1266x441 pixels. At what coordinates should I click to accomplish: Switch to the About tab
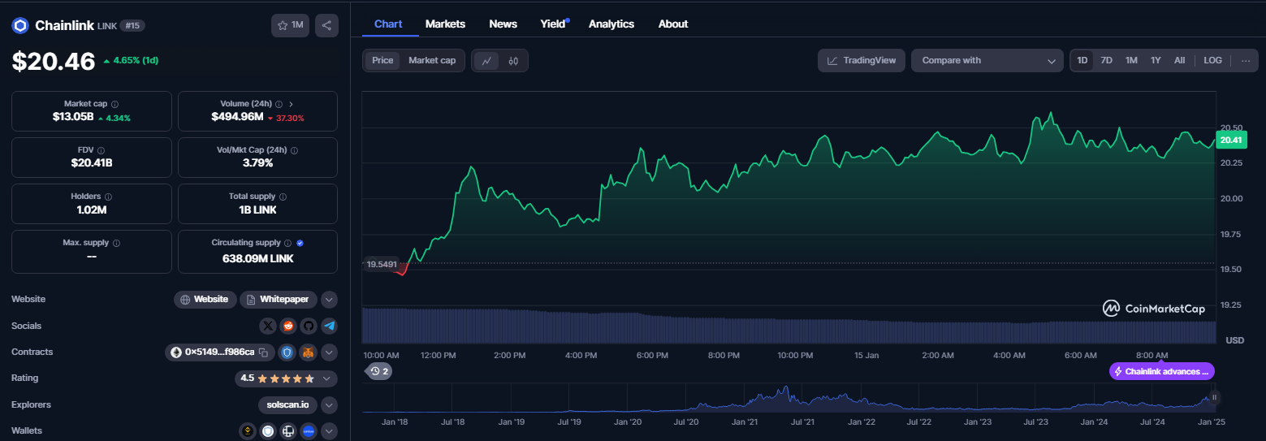click(673, 24)
